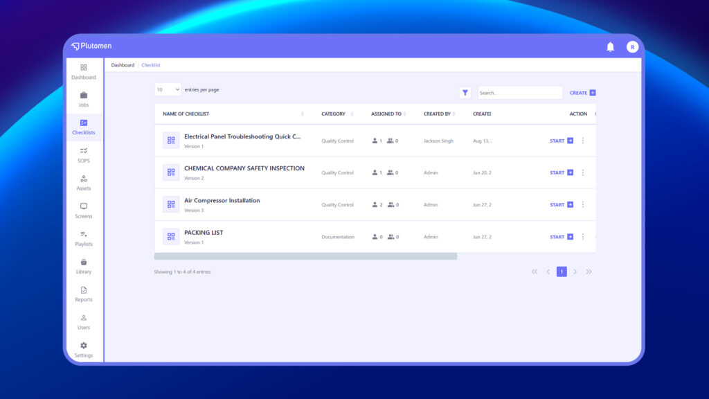Open Electrical Panel Troubleshooting Quick checklist name

[242, 136]
